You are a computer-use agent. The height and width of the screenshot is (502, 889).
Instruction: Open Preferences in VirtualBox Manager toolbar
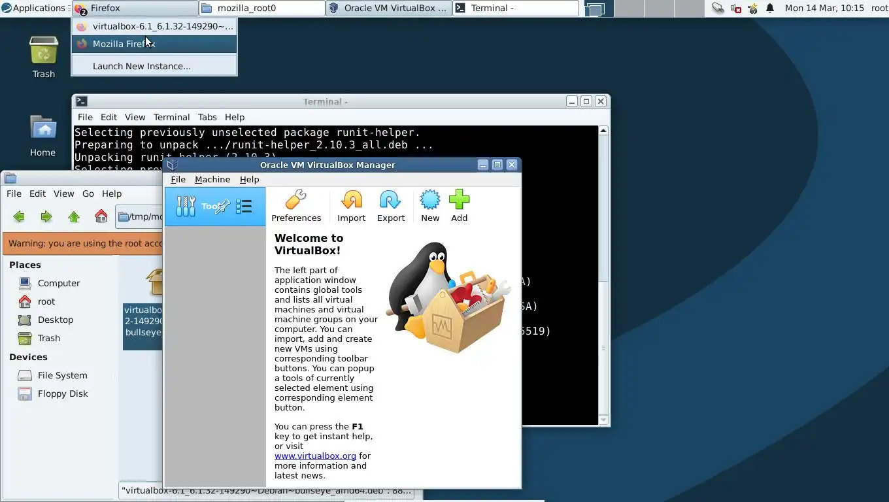tap(296, 206)
